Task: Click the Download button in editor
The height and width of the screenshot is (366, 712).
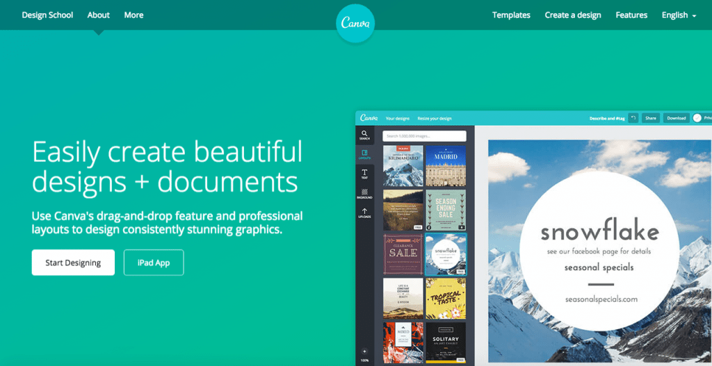Action: tap(676, 118)
